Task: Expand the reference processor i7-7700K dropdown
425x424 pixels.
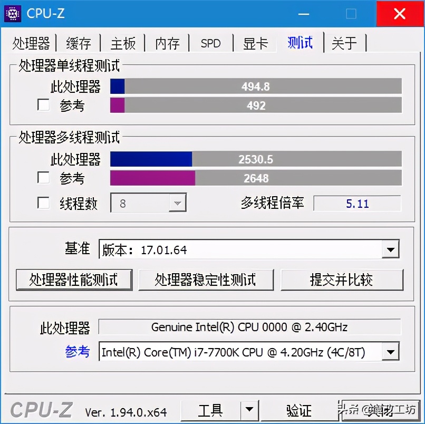Action: [390, 352]
